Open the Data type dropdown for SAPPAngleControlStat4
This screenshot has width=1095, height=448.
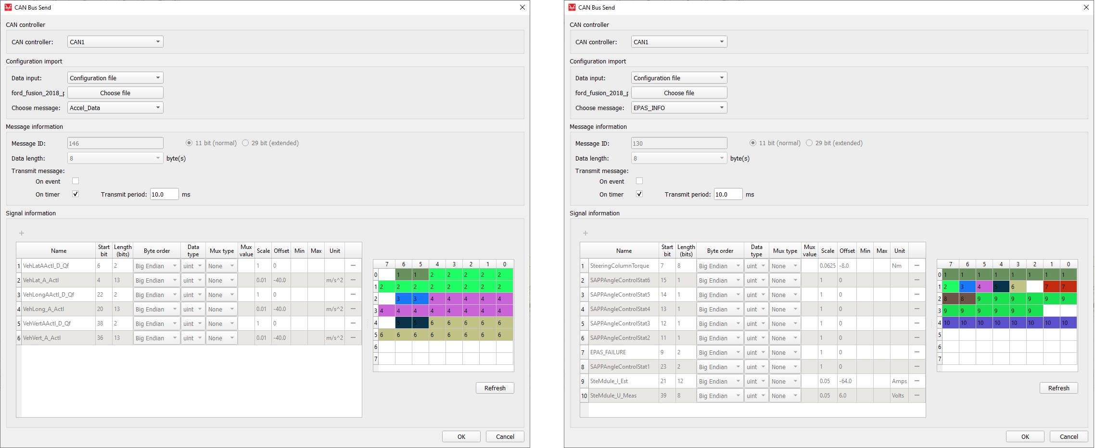tap(756, 309)
